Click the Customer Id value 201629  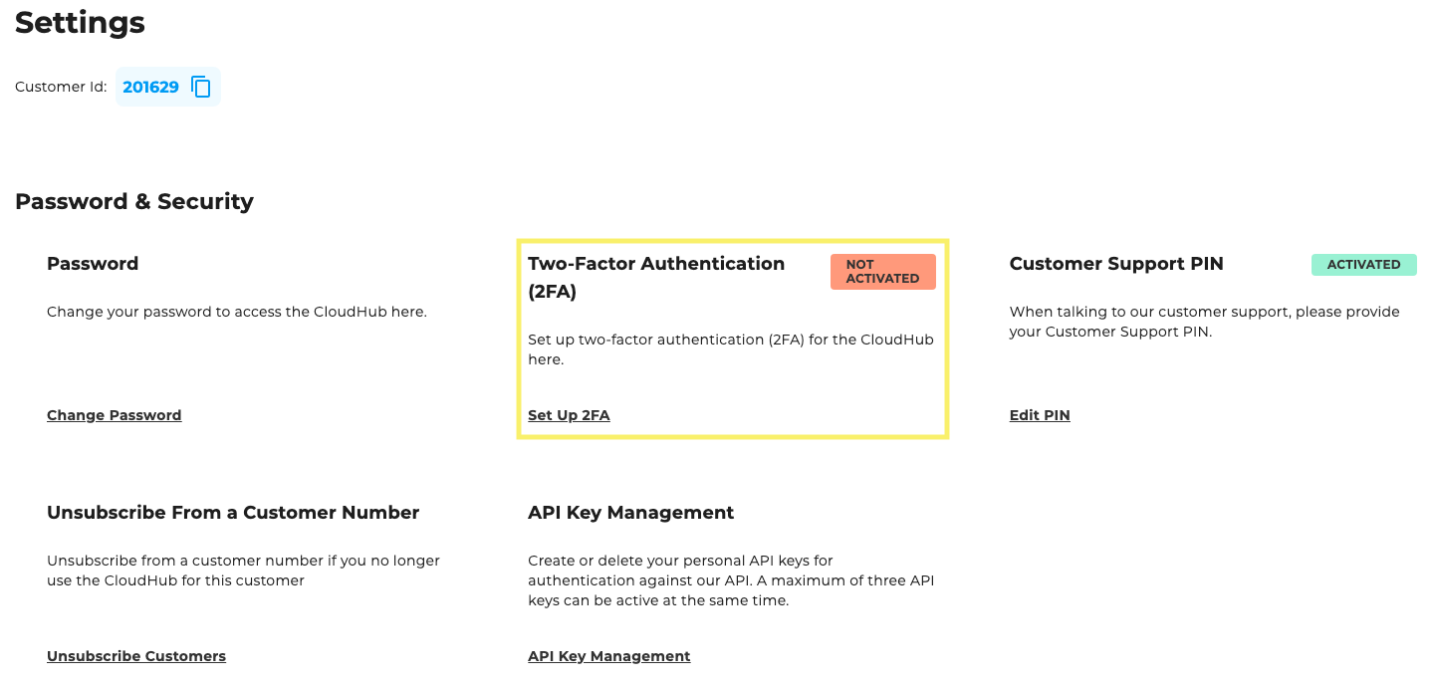(x=150, y=87)
